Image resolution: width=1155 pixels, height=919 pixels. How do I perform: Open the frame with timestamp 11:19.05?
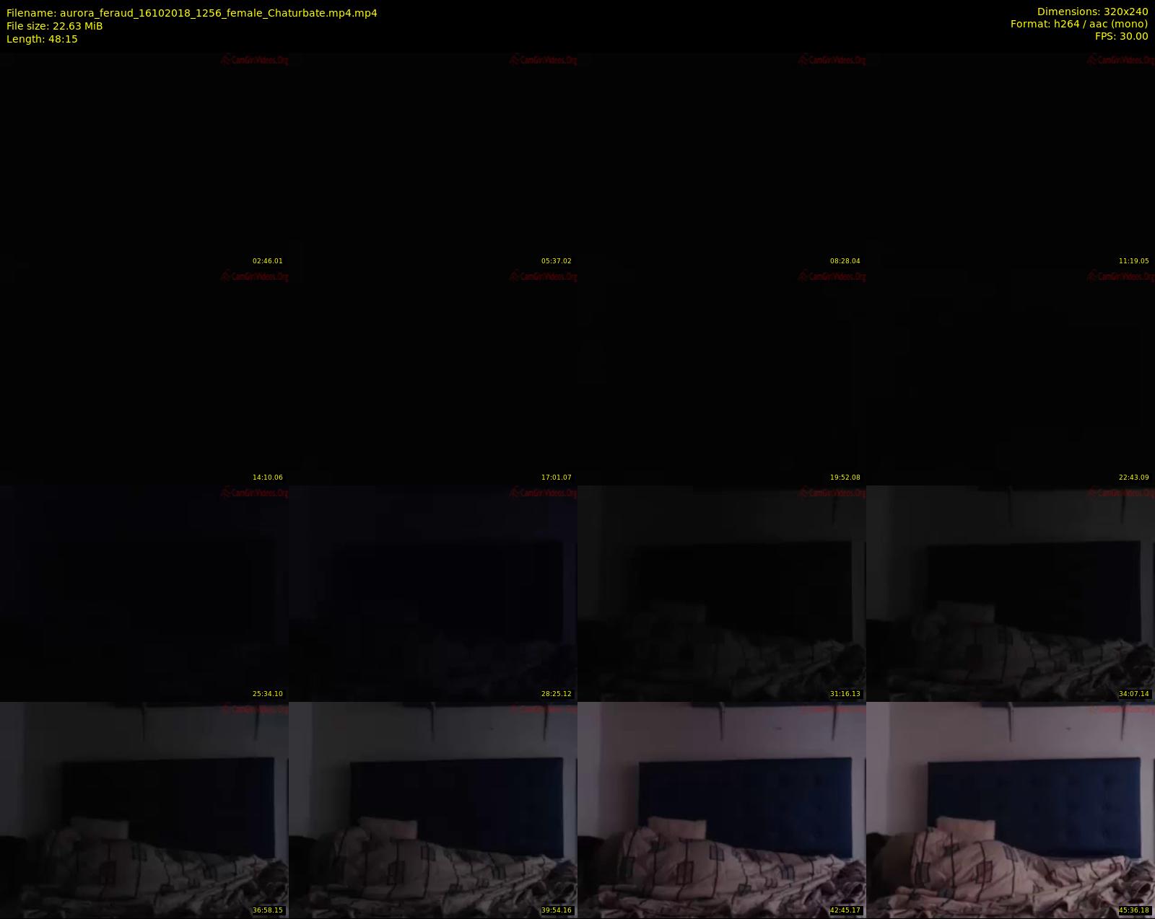point(1011,160)
